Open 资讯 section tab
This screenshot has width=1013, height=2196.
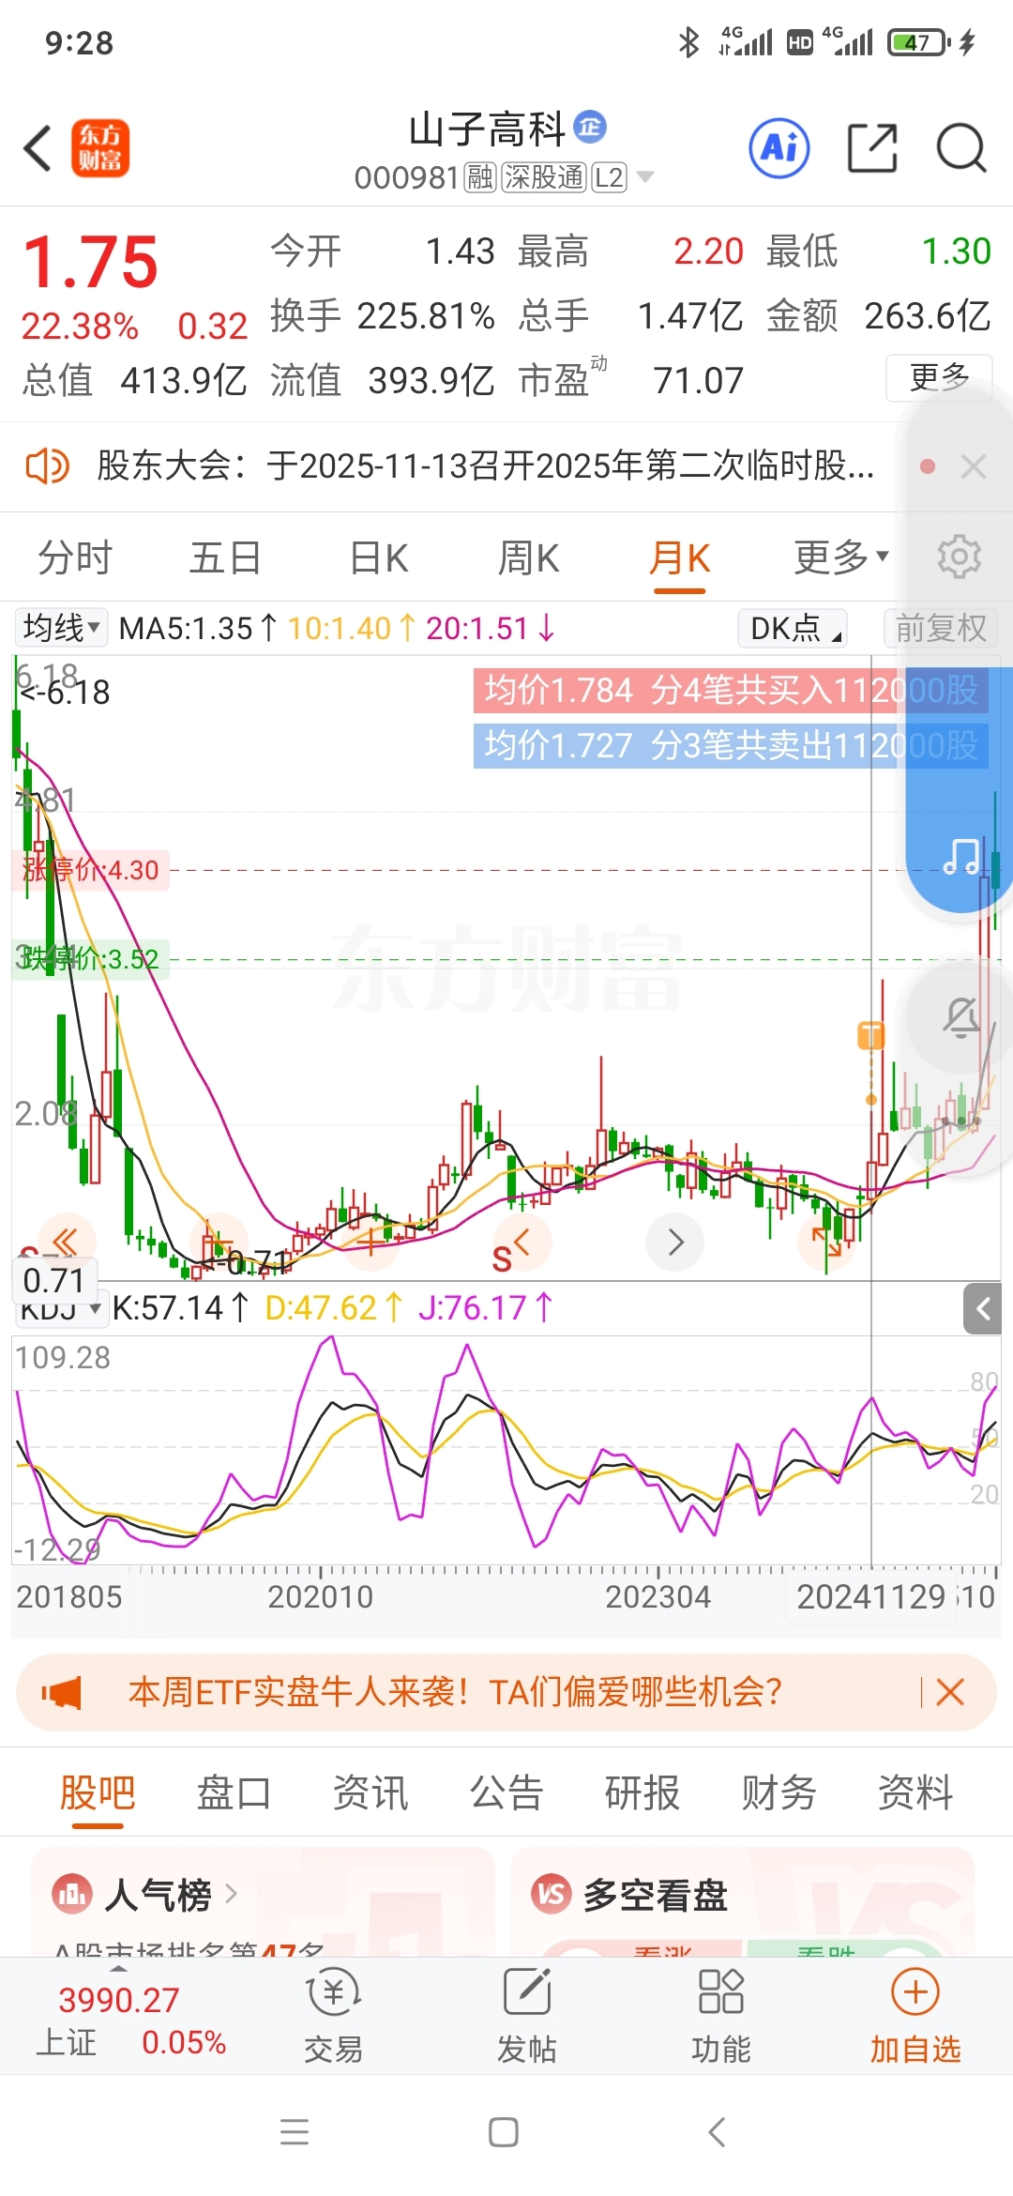coord(370,1792)
